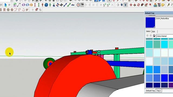Click the gray square with red arrow icon
Screen dimensions: 173x97
click(x=146, y=5)
